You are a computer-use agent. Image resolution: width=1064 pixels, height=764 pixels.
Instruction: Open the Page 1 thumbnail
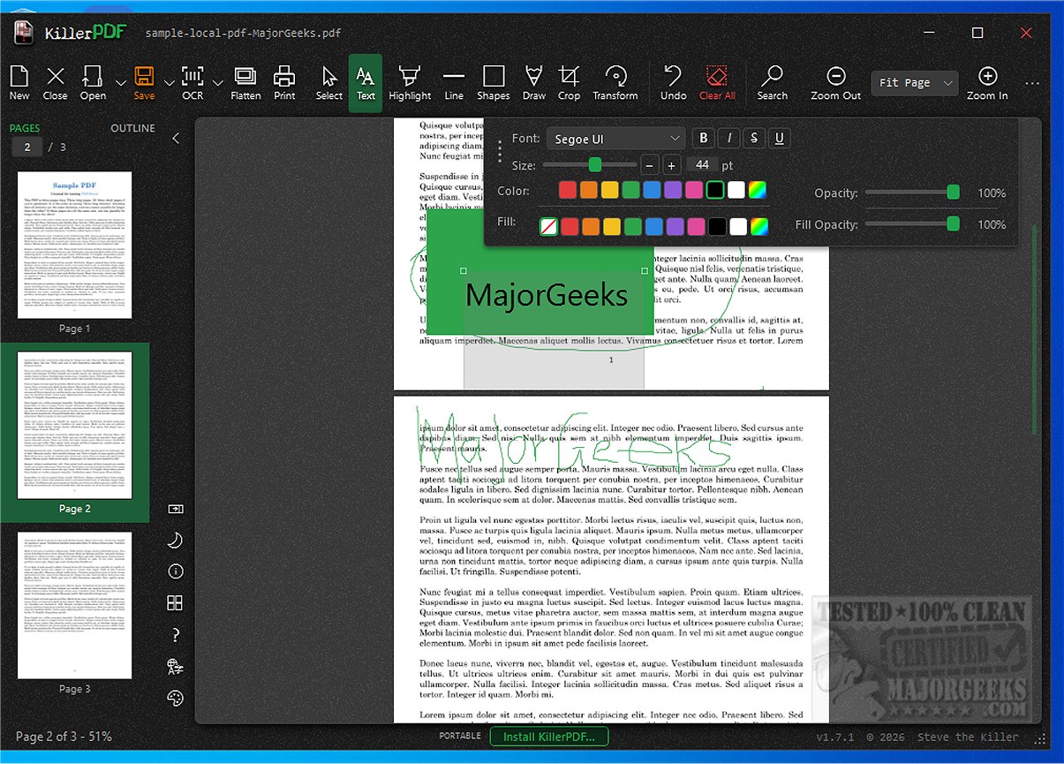[x=75, y=245]
